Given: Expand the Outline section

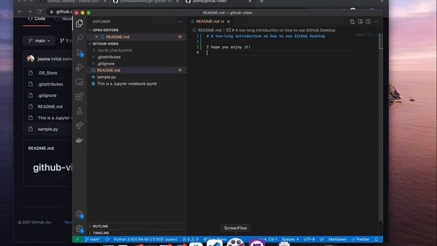Looking at the screenshot, I should [100, 226].
